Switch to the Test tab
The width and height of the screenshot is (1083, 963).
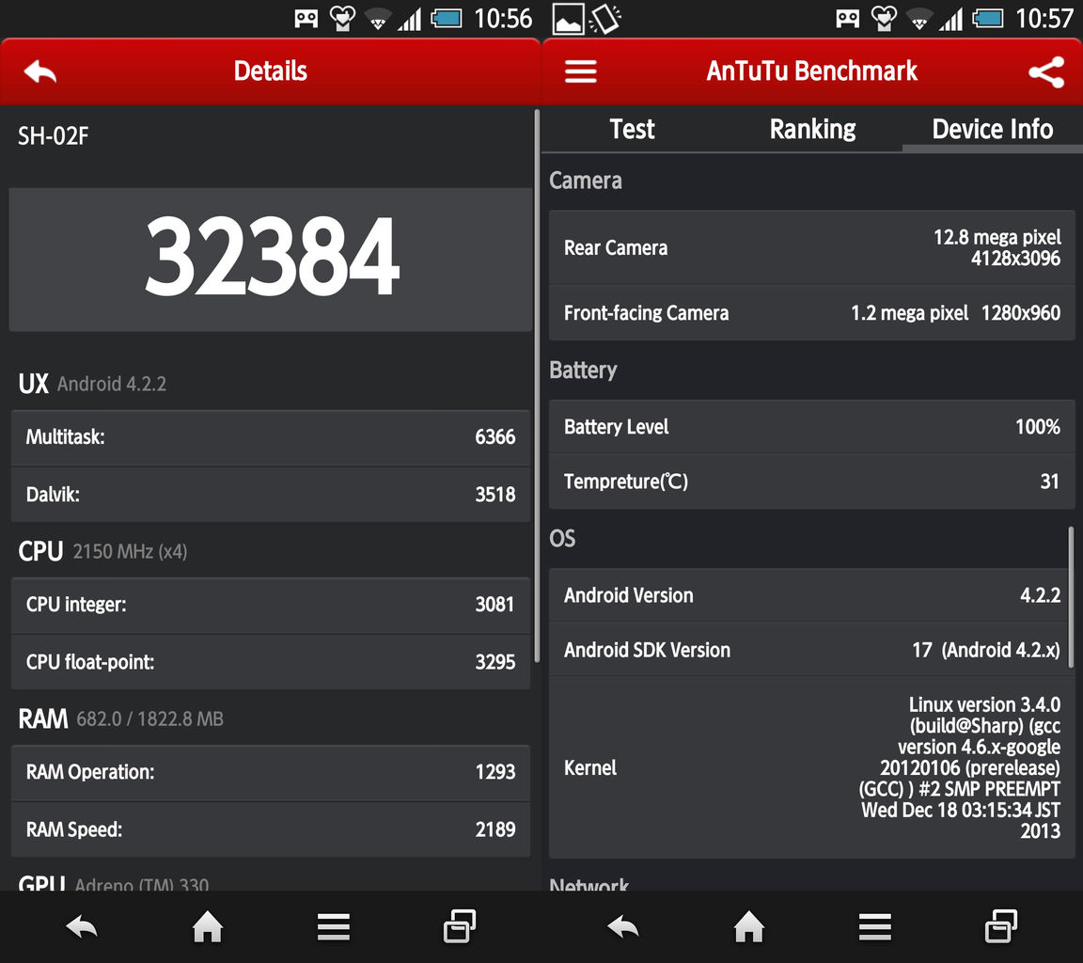[632, 129]
